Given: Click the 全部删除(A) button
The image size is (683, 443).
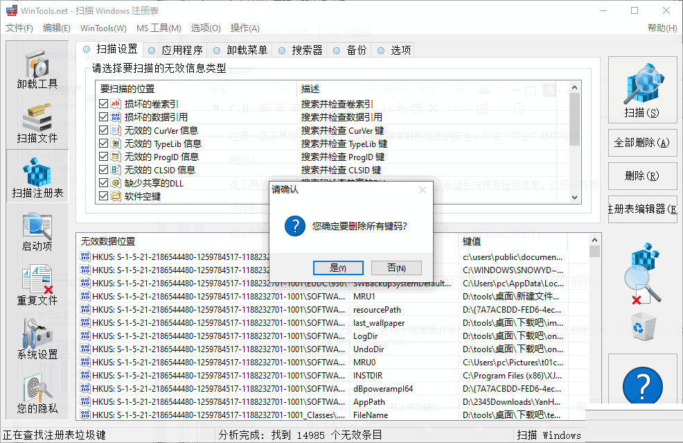Looking at the screenshot, I should click(643, 143).
